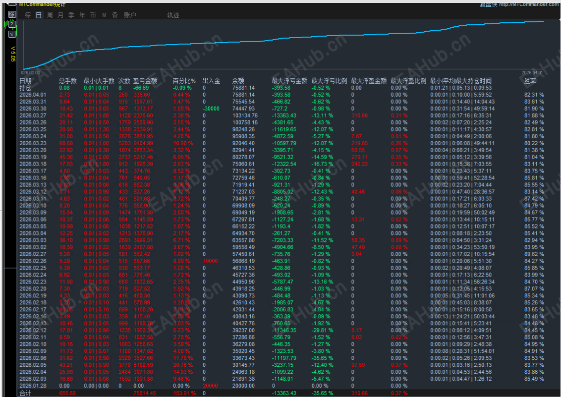
Task: Click the 最大浮盈金额 column header
Action: point(369,81)
